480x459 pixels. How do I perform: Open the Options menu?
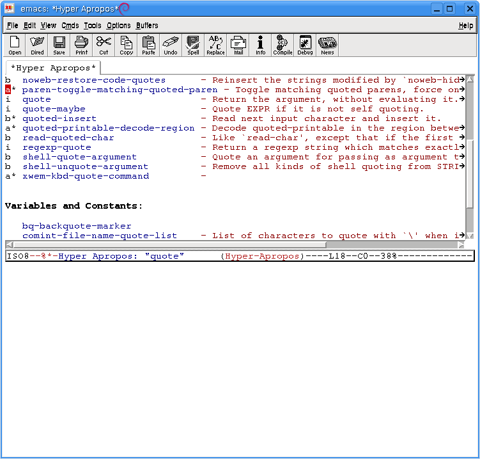[x=118, y=26]
